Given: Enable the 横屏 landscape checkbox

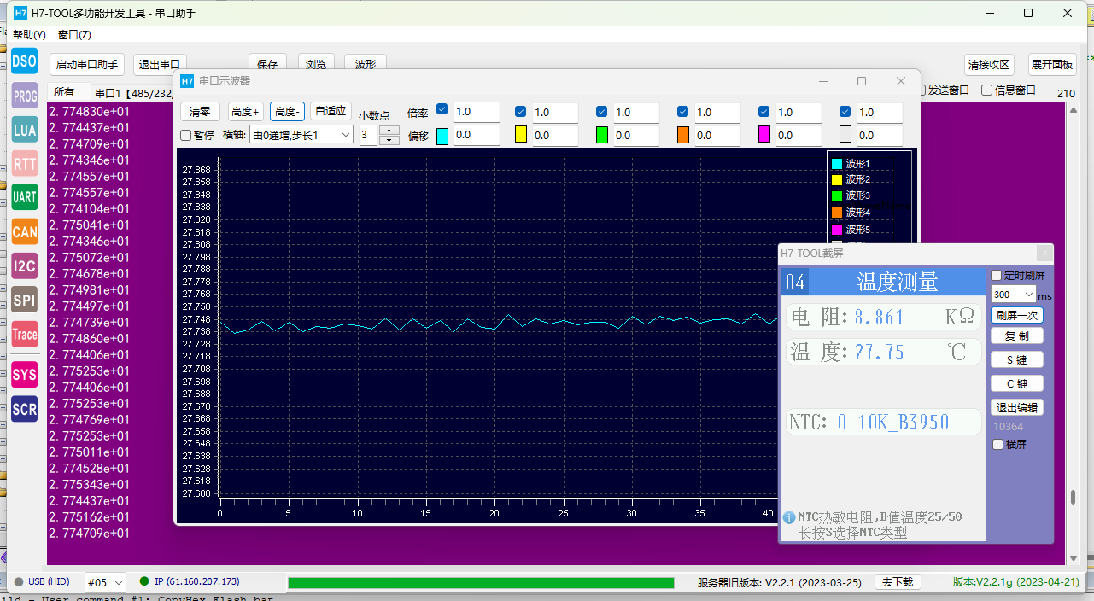Looking at the screenshot, I should tap(997, 444).
